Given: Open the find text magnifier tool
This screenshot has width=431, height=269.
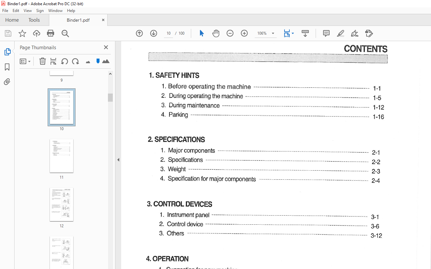Looking at the screenshot, I should coord(65,33).
